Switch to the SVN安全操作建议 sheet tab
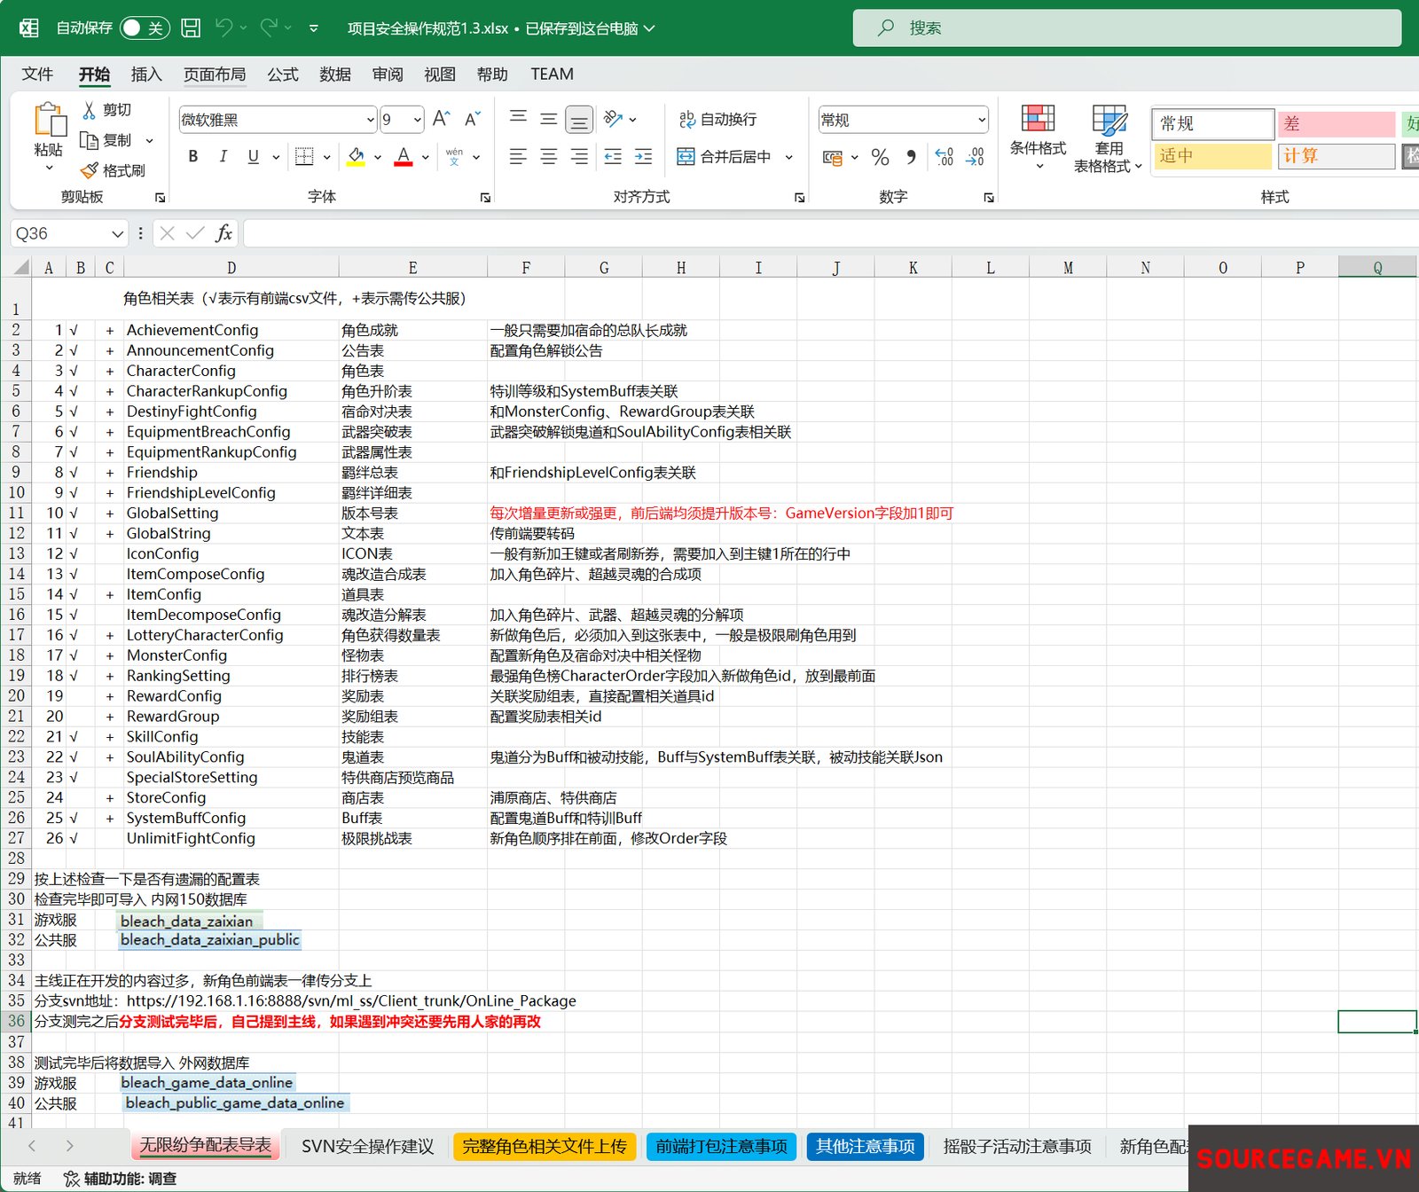The height and width of the screenshot is (1192, 1419). (x=367, y=1146)
